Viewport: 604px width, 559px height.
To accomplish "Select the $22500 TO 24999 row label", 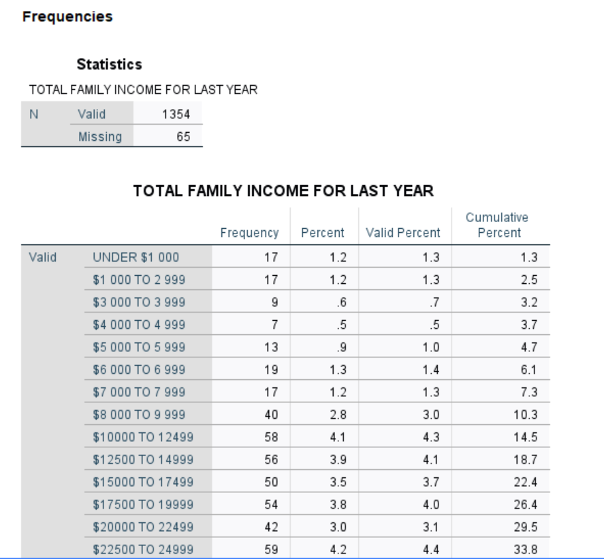I will click(x=143, y=549).
